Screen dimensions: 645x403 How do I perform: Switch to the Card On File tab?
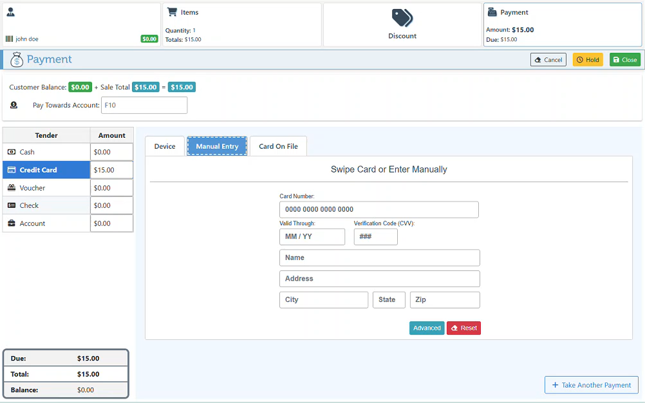pyautogui.click(x=279, y=146)
